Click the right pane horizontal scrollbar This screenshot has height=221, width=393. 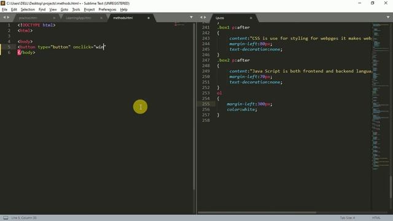tap(257, 213)
